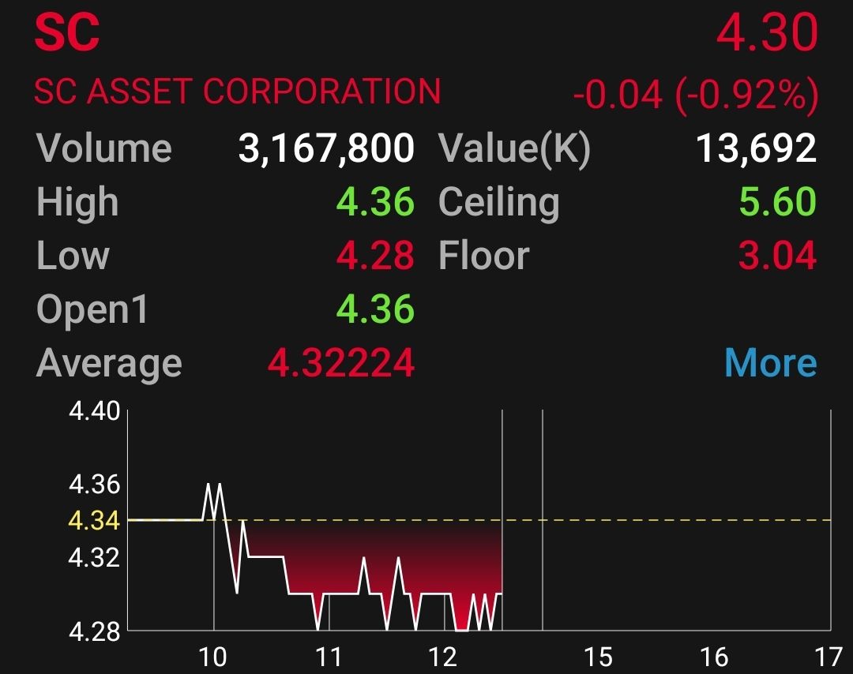The image size is (853, 674).
Task: Select the Floor price 3.04
Action: 778,256
